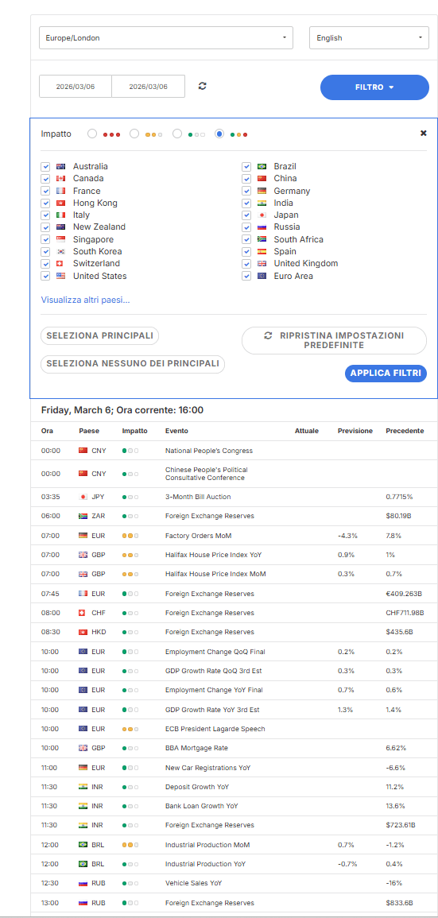438x918 pixels.
Task: Uncheck the Spain checkbox
Action: 246,251
